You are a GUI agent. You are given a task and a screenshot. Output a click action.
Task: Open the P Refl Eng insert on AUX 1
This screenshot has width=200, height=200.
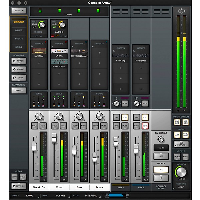pyautogui.click(x=121, y=56)
